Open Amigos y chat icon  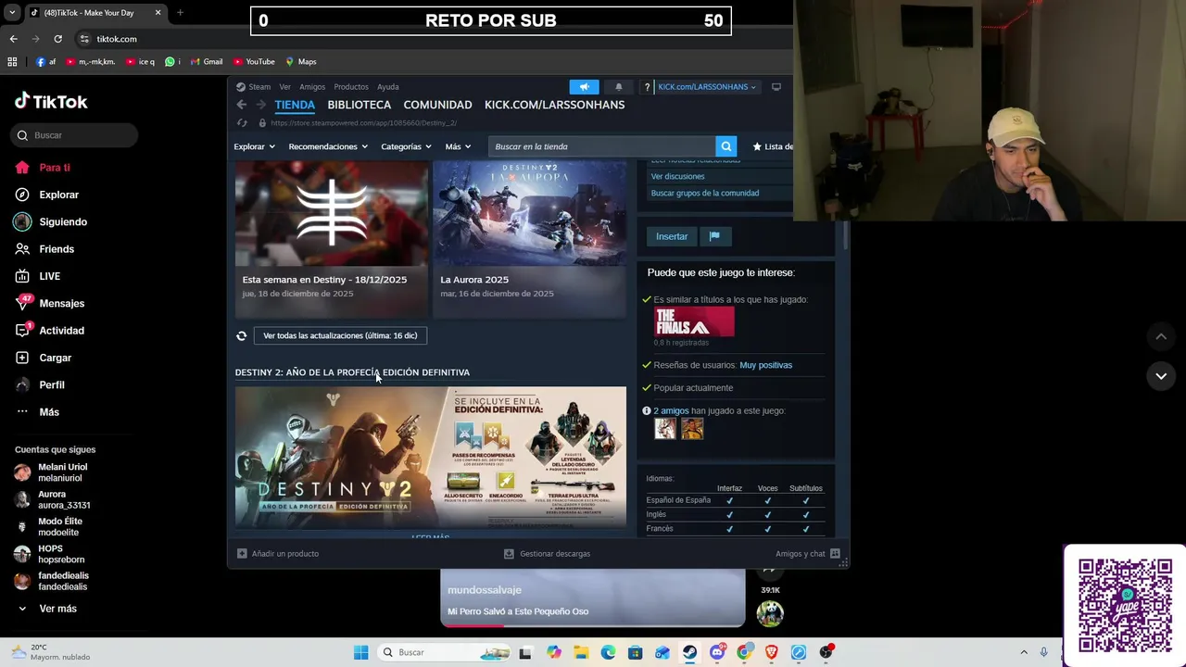coord(835,553)
